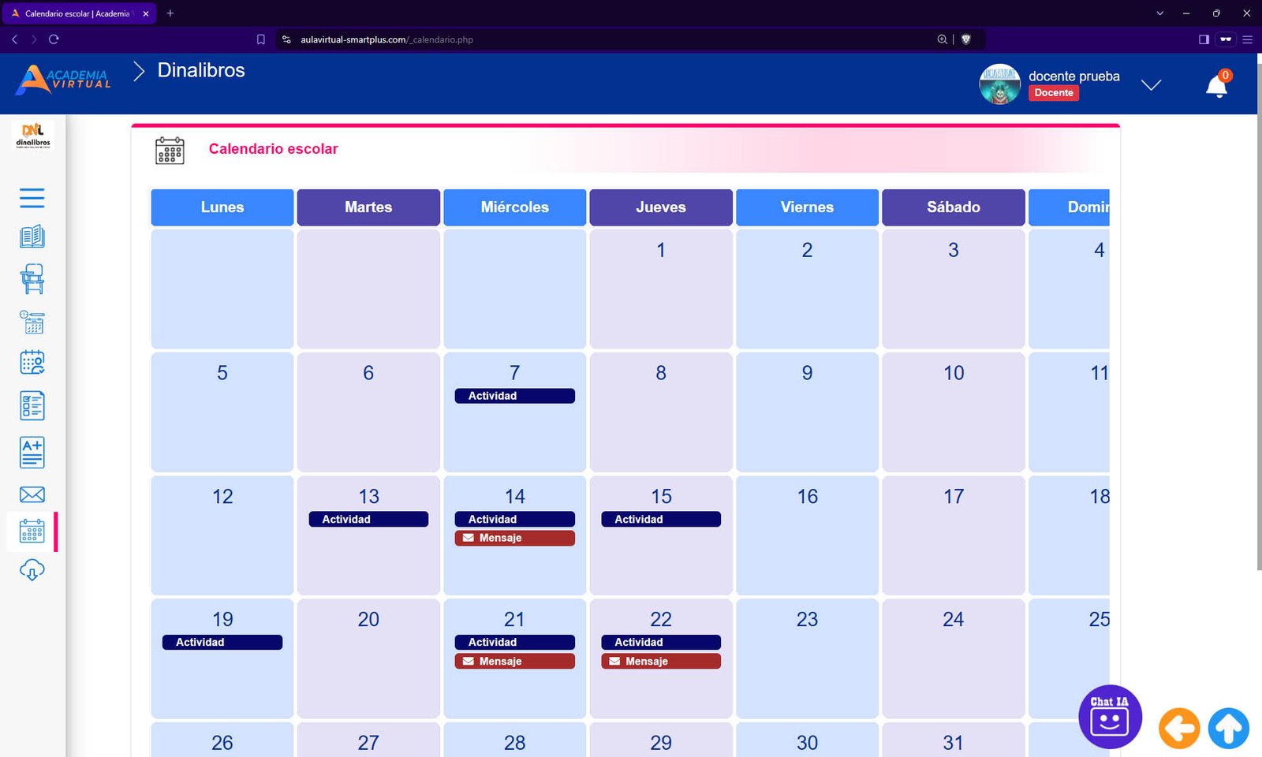The width and height of the screenshot is (1262, 757).
Task: Click the red Docente role badge
Action: click(1054, 93)
